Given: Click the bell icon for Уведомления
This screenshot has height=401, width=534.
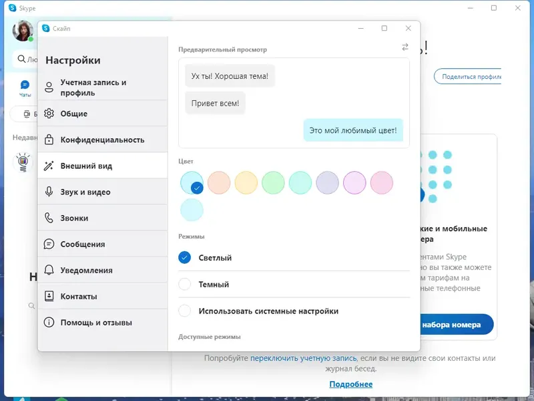Looking at the screenshot, I should (x=49, y=269).
